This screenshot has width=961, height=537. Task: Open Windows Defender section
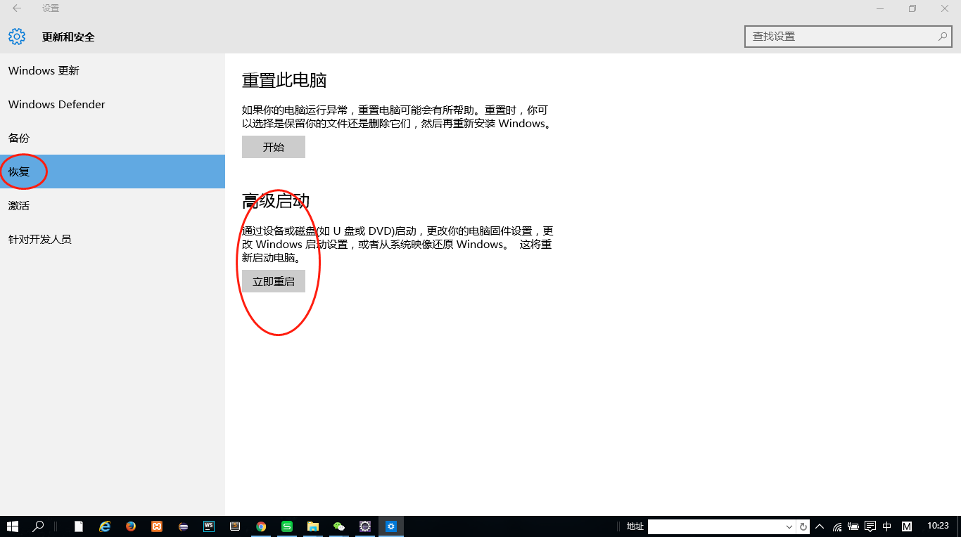point(113,104)
